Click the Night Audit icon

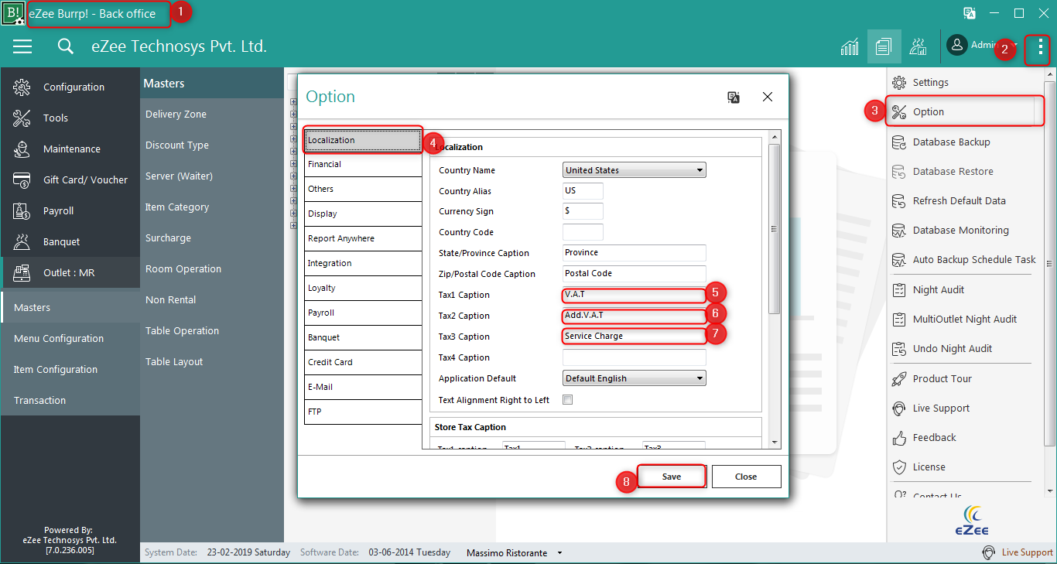pyautogui.click(x=899, y=290)
